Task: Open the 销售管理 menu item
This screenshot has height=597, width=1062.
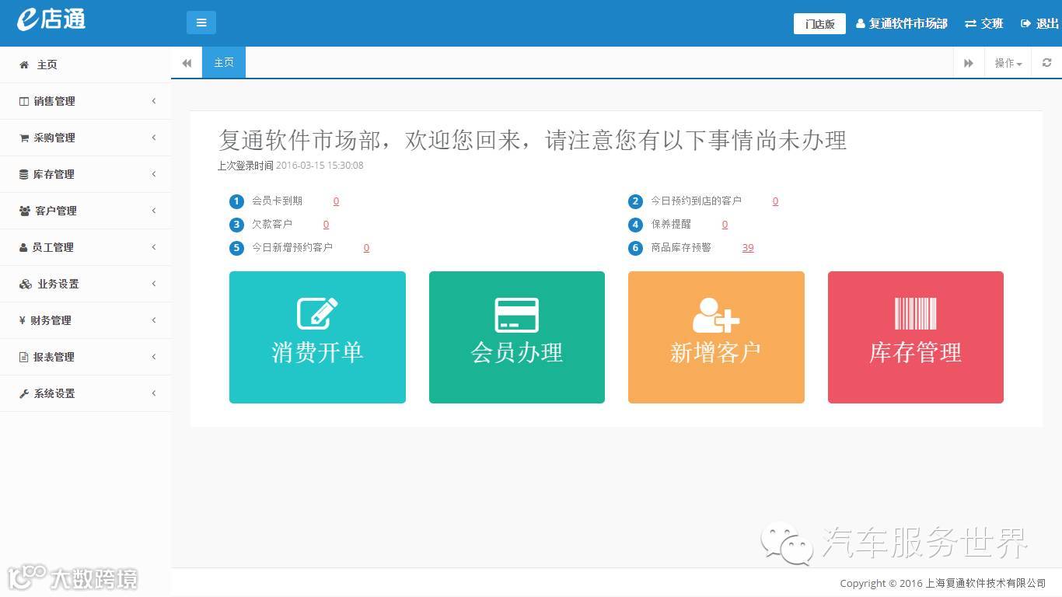Action: pos(86,101)
